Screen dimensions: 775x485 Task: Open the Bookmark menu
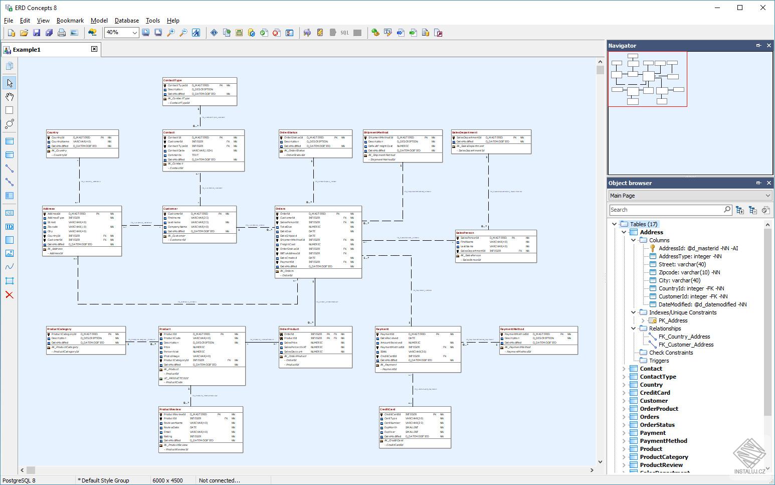tap(70, 21)
